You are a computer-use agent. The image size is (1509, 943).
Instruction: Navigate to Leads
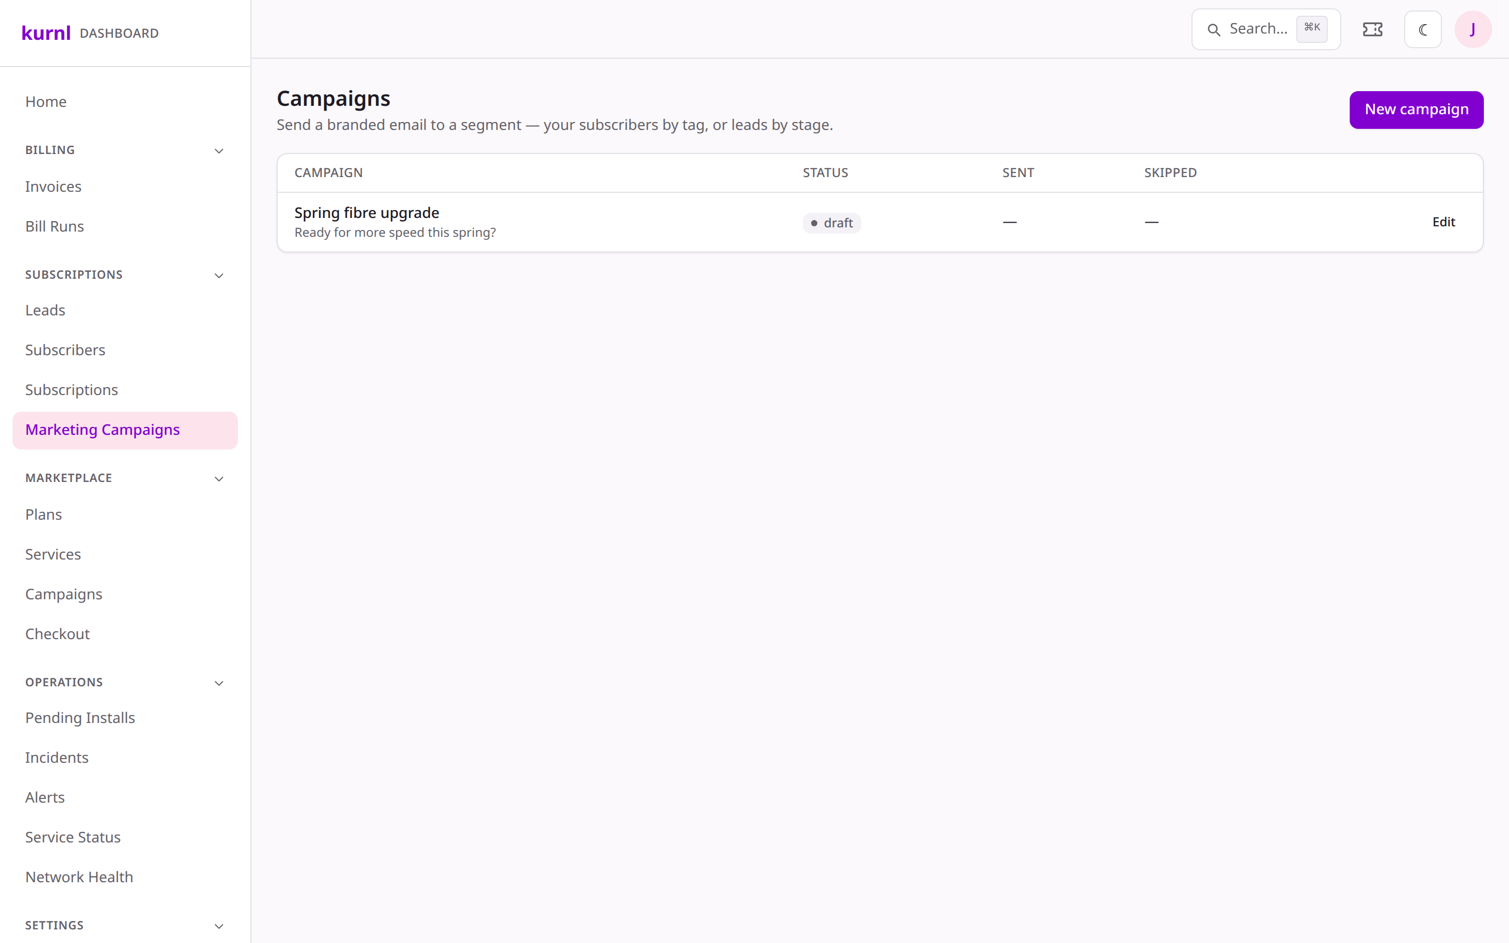[125, 310]
